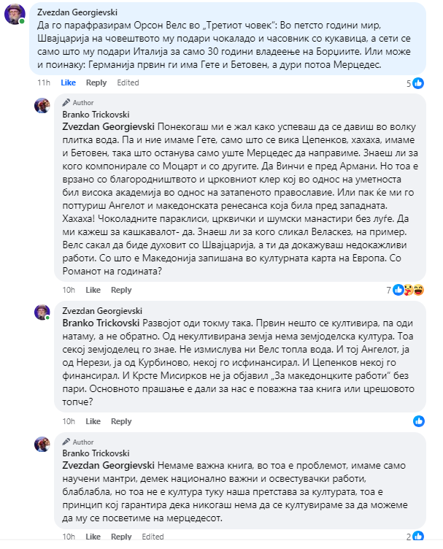Show the thumbs-up reaction on comment with 7 reactions
Viewport: 443px width, 549px height.
pyautogui.click(x=398, y=290)
